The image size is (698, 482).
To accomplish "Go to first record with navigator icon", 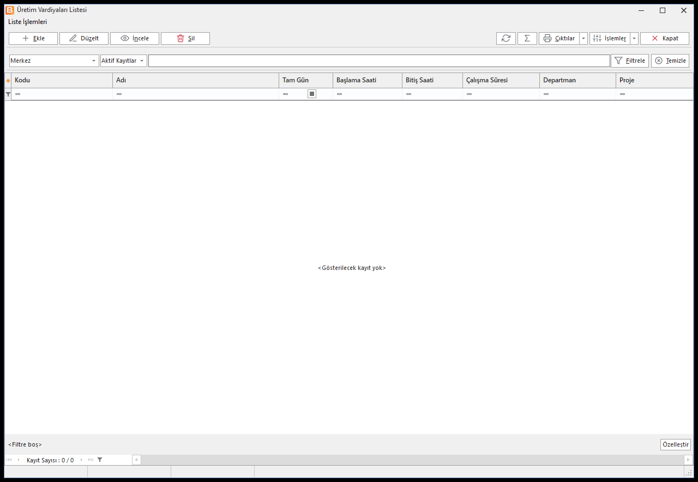I will (x=9, y=460).
